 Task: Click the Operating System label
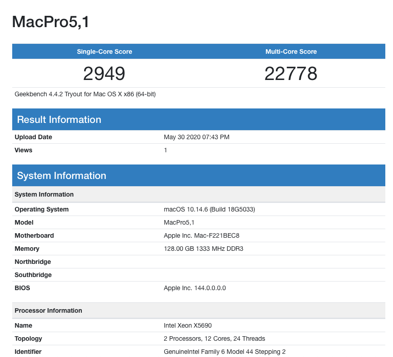42,209
